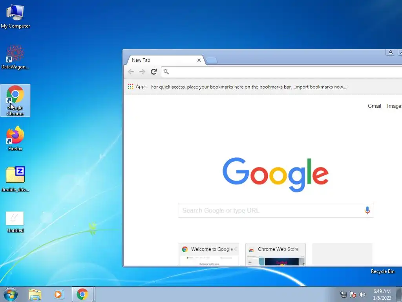Viewport: 402px width, 302px height.
Task: Select the Recycle Bin label on desktop
Action: [382, 271]
